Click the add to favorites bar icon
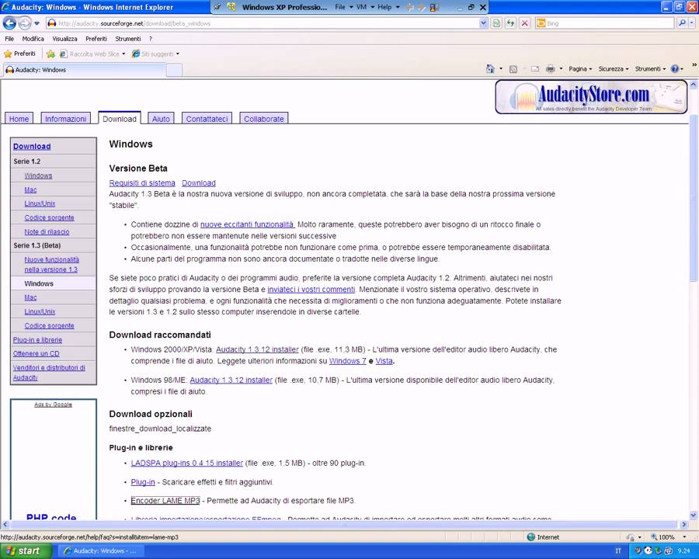The width and height of the screenshot is (699, 559). click(x=50, y=54)
